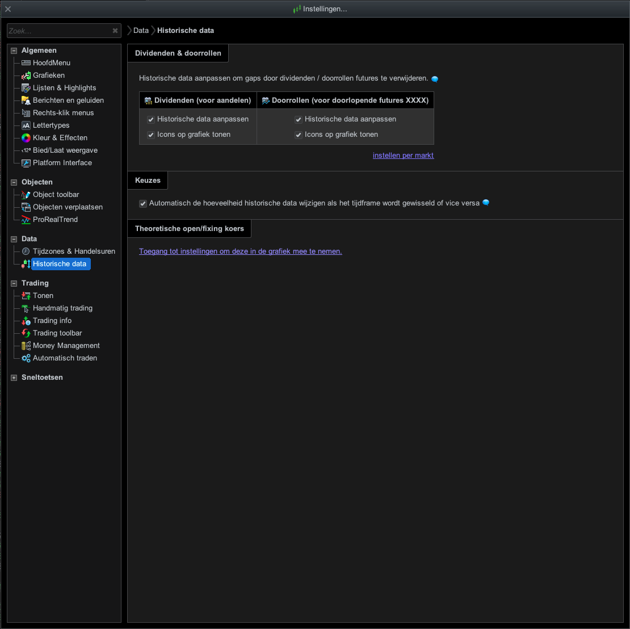Open 'instellen per markt' link
This screenshot has width=630, height=629.
(403, 155)
